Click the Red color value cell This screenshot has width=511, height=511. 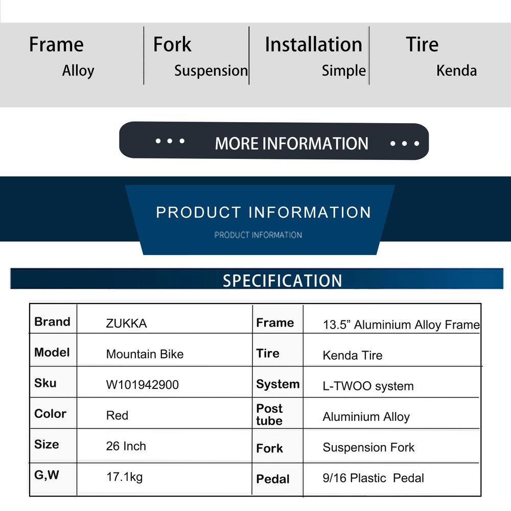point(165,413)
